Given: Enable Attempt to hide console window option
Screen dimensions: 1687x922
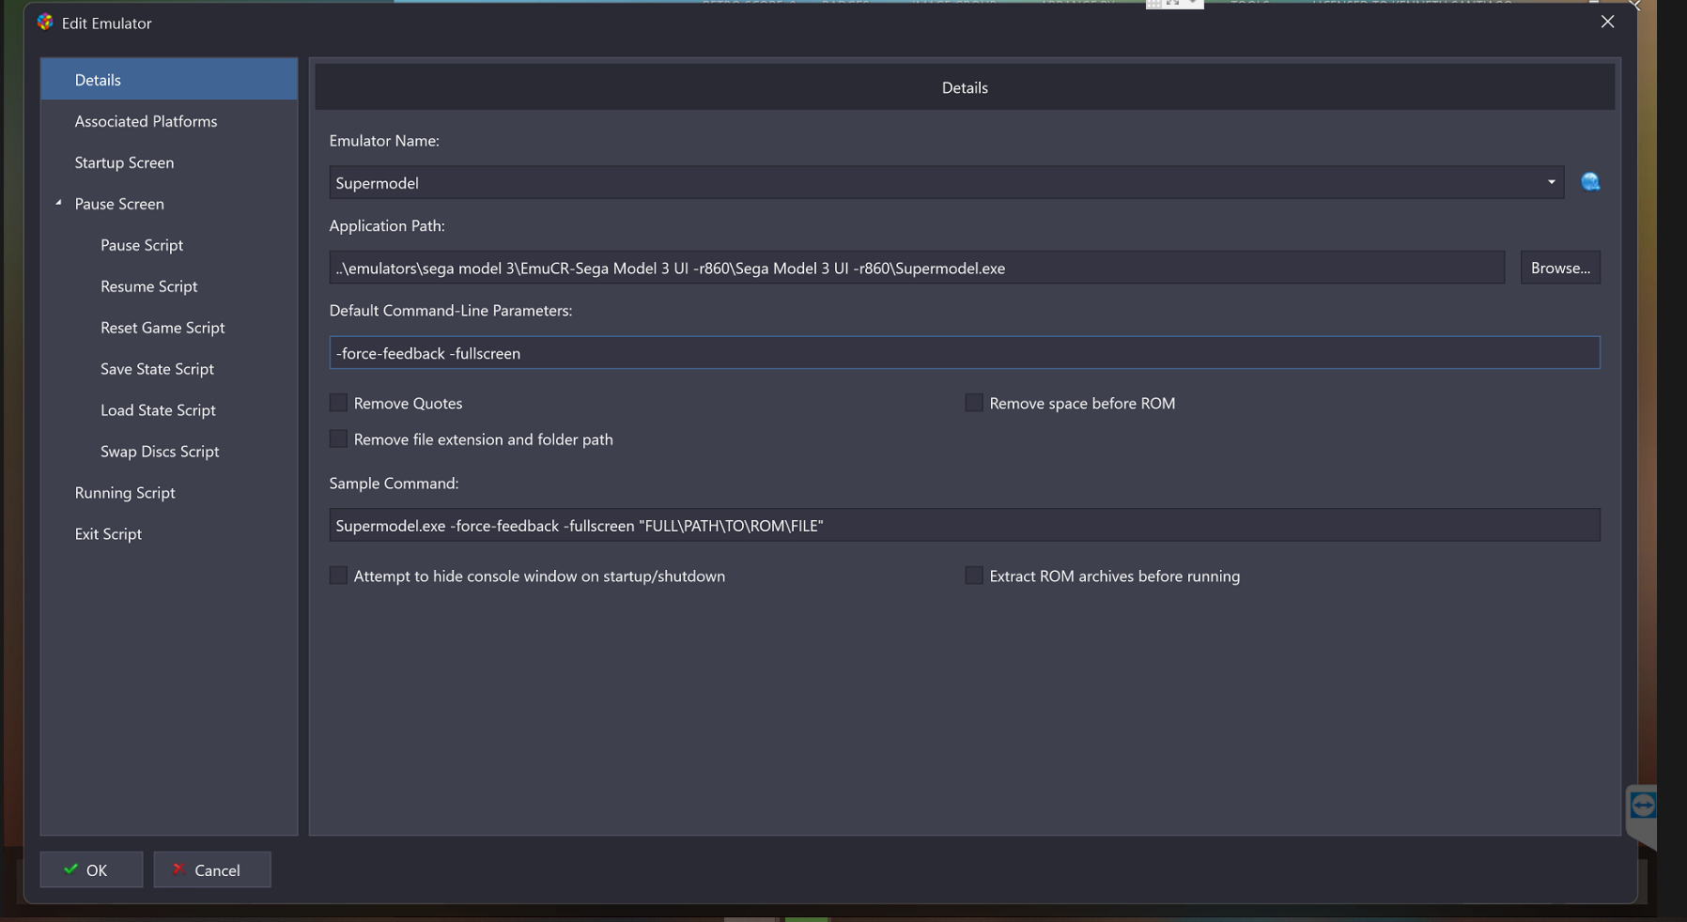Looking at the screenshot, I should 338,576.
